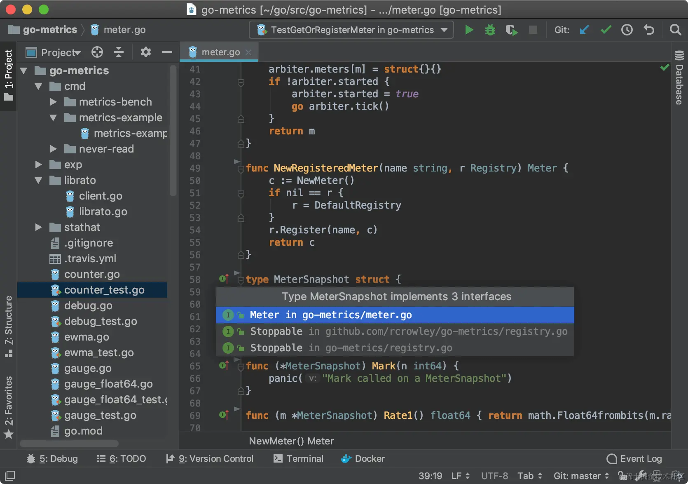This screenshot has width=688, height=484.
Task: Select Meter in go-metrics/meter.go entry
Action: (x=395, y=315)
